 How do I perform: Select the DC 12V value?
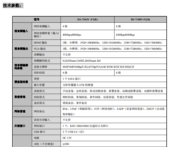67,138
